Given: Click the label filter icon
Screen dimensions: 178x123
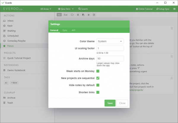Looking at the screenshot, I should (x=72, y=15).
